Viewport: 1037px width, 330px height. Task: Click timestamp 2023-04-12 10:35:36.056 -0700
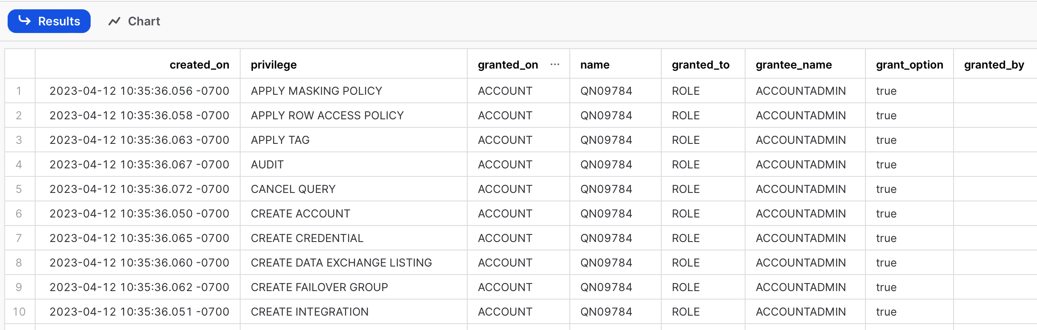[139, 91]
